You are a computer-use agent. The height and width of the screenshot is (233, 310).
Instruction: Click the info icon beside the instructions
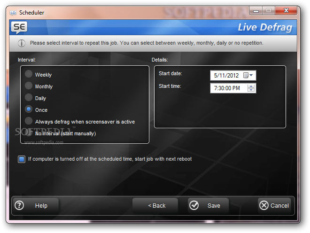pos(22,43)
